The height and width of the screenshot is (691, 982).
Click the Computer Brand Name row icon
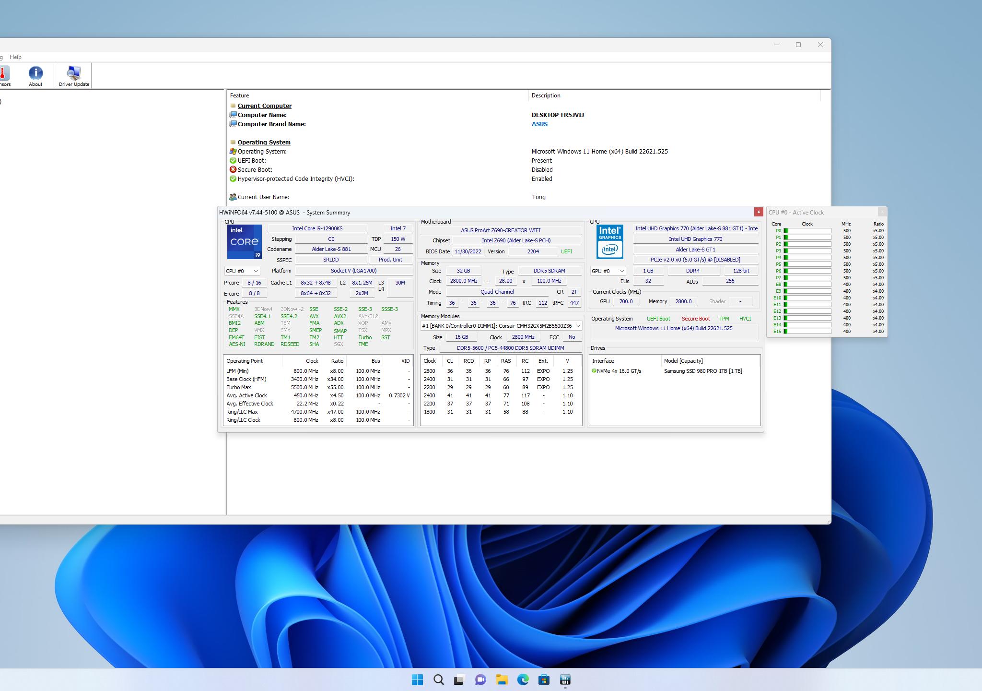point(233,124)
